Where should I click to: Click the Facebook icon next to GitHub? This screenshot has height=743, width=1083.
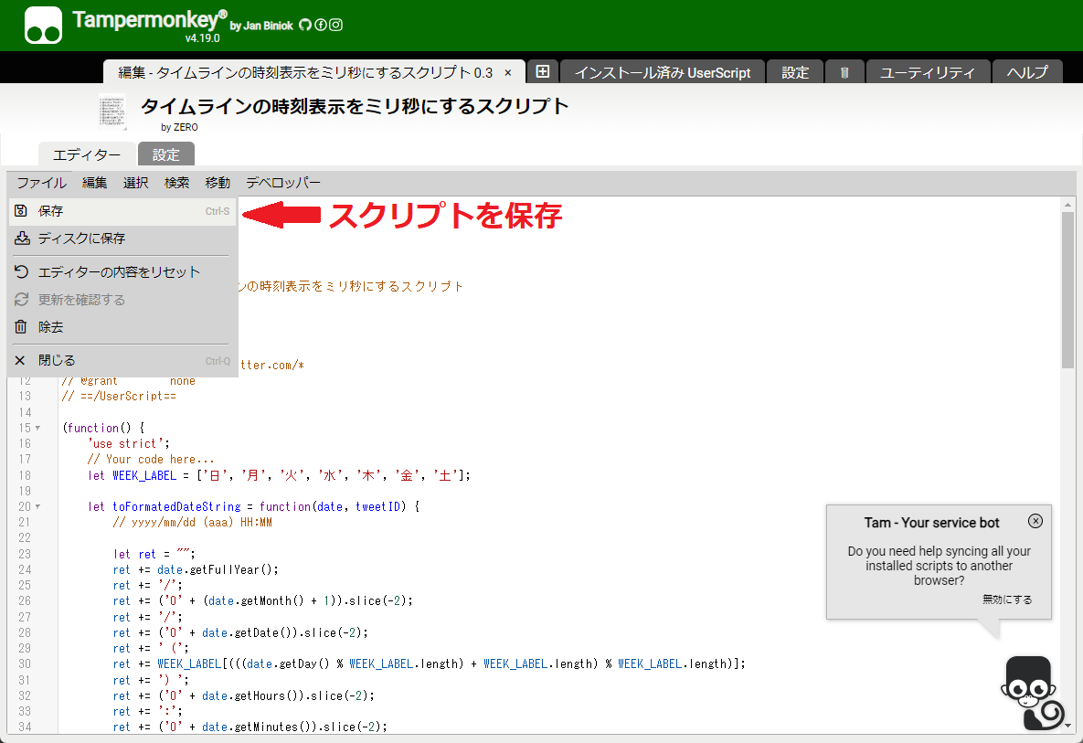coord(321,25)
